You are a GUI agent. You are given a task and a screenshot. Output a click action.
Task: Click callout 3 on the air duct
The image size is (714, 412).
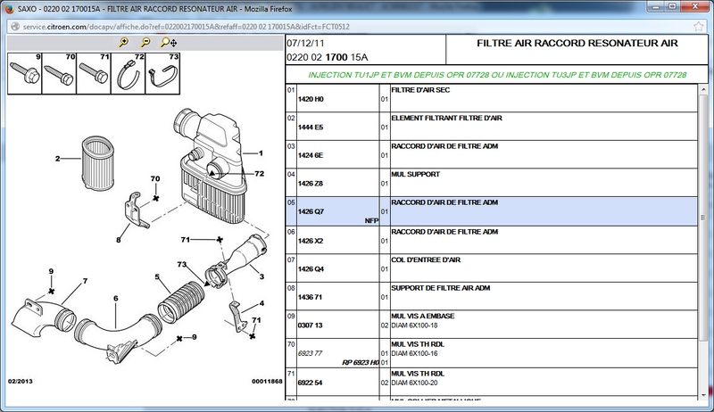262,276
